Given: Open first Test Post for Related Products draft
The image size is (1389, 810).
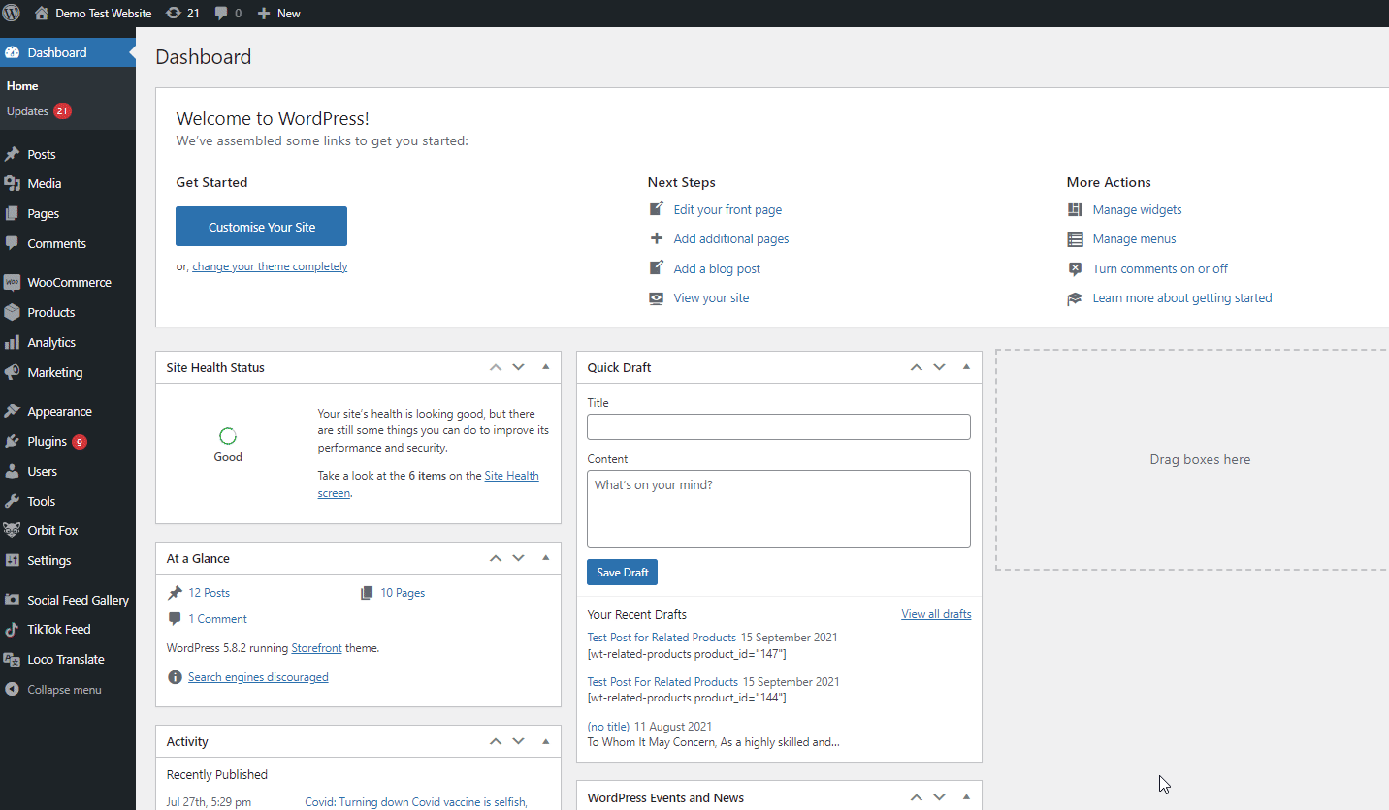Looking at the screenshot, I should tap(662, 638).
